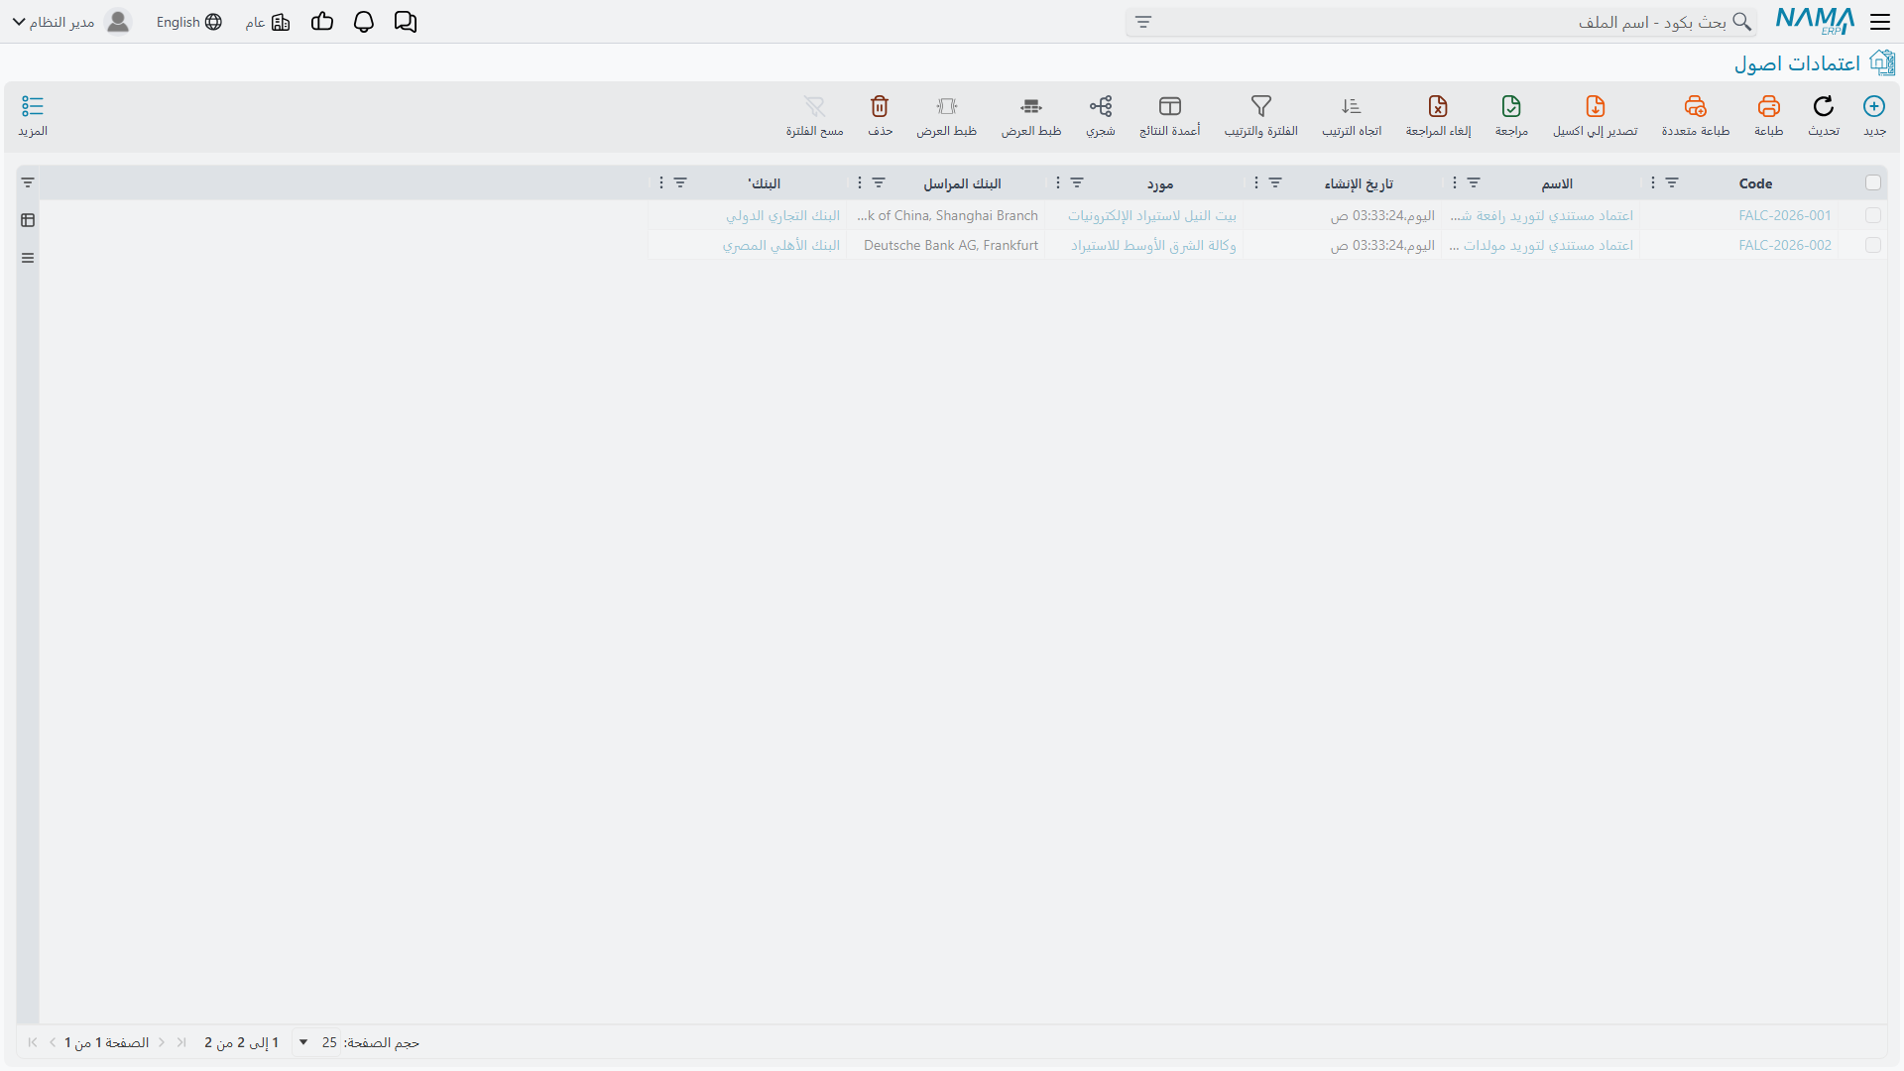Open the notifications bell
This screenshot has width=1904, height=1071.
(364, 22)
